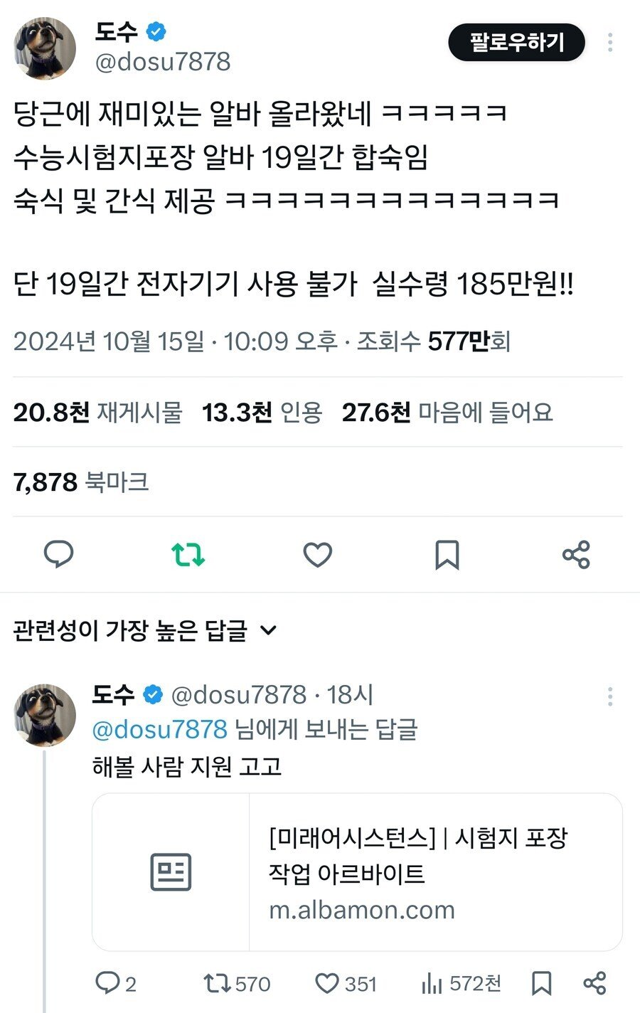Click the reply icon on the reply tweet
The height and width of the screenshot is (1013, 640).
point(107,983)
